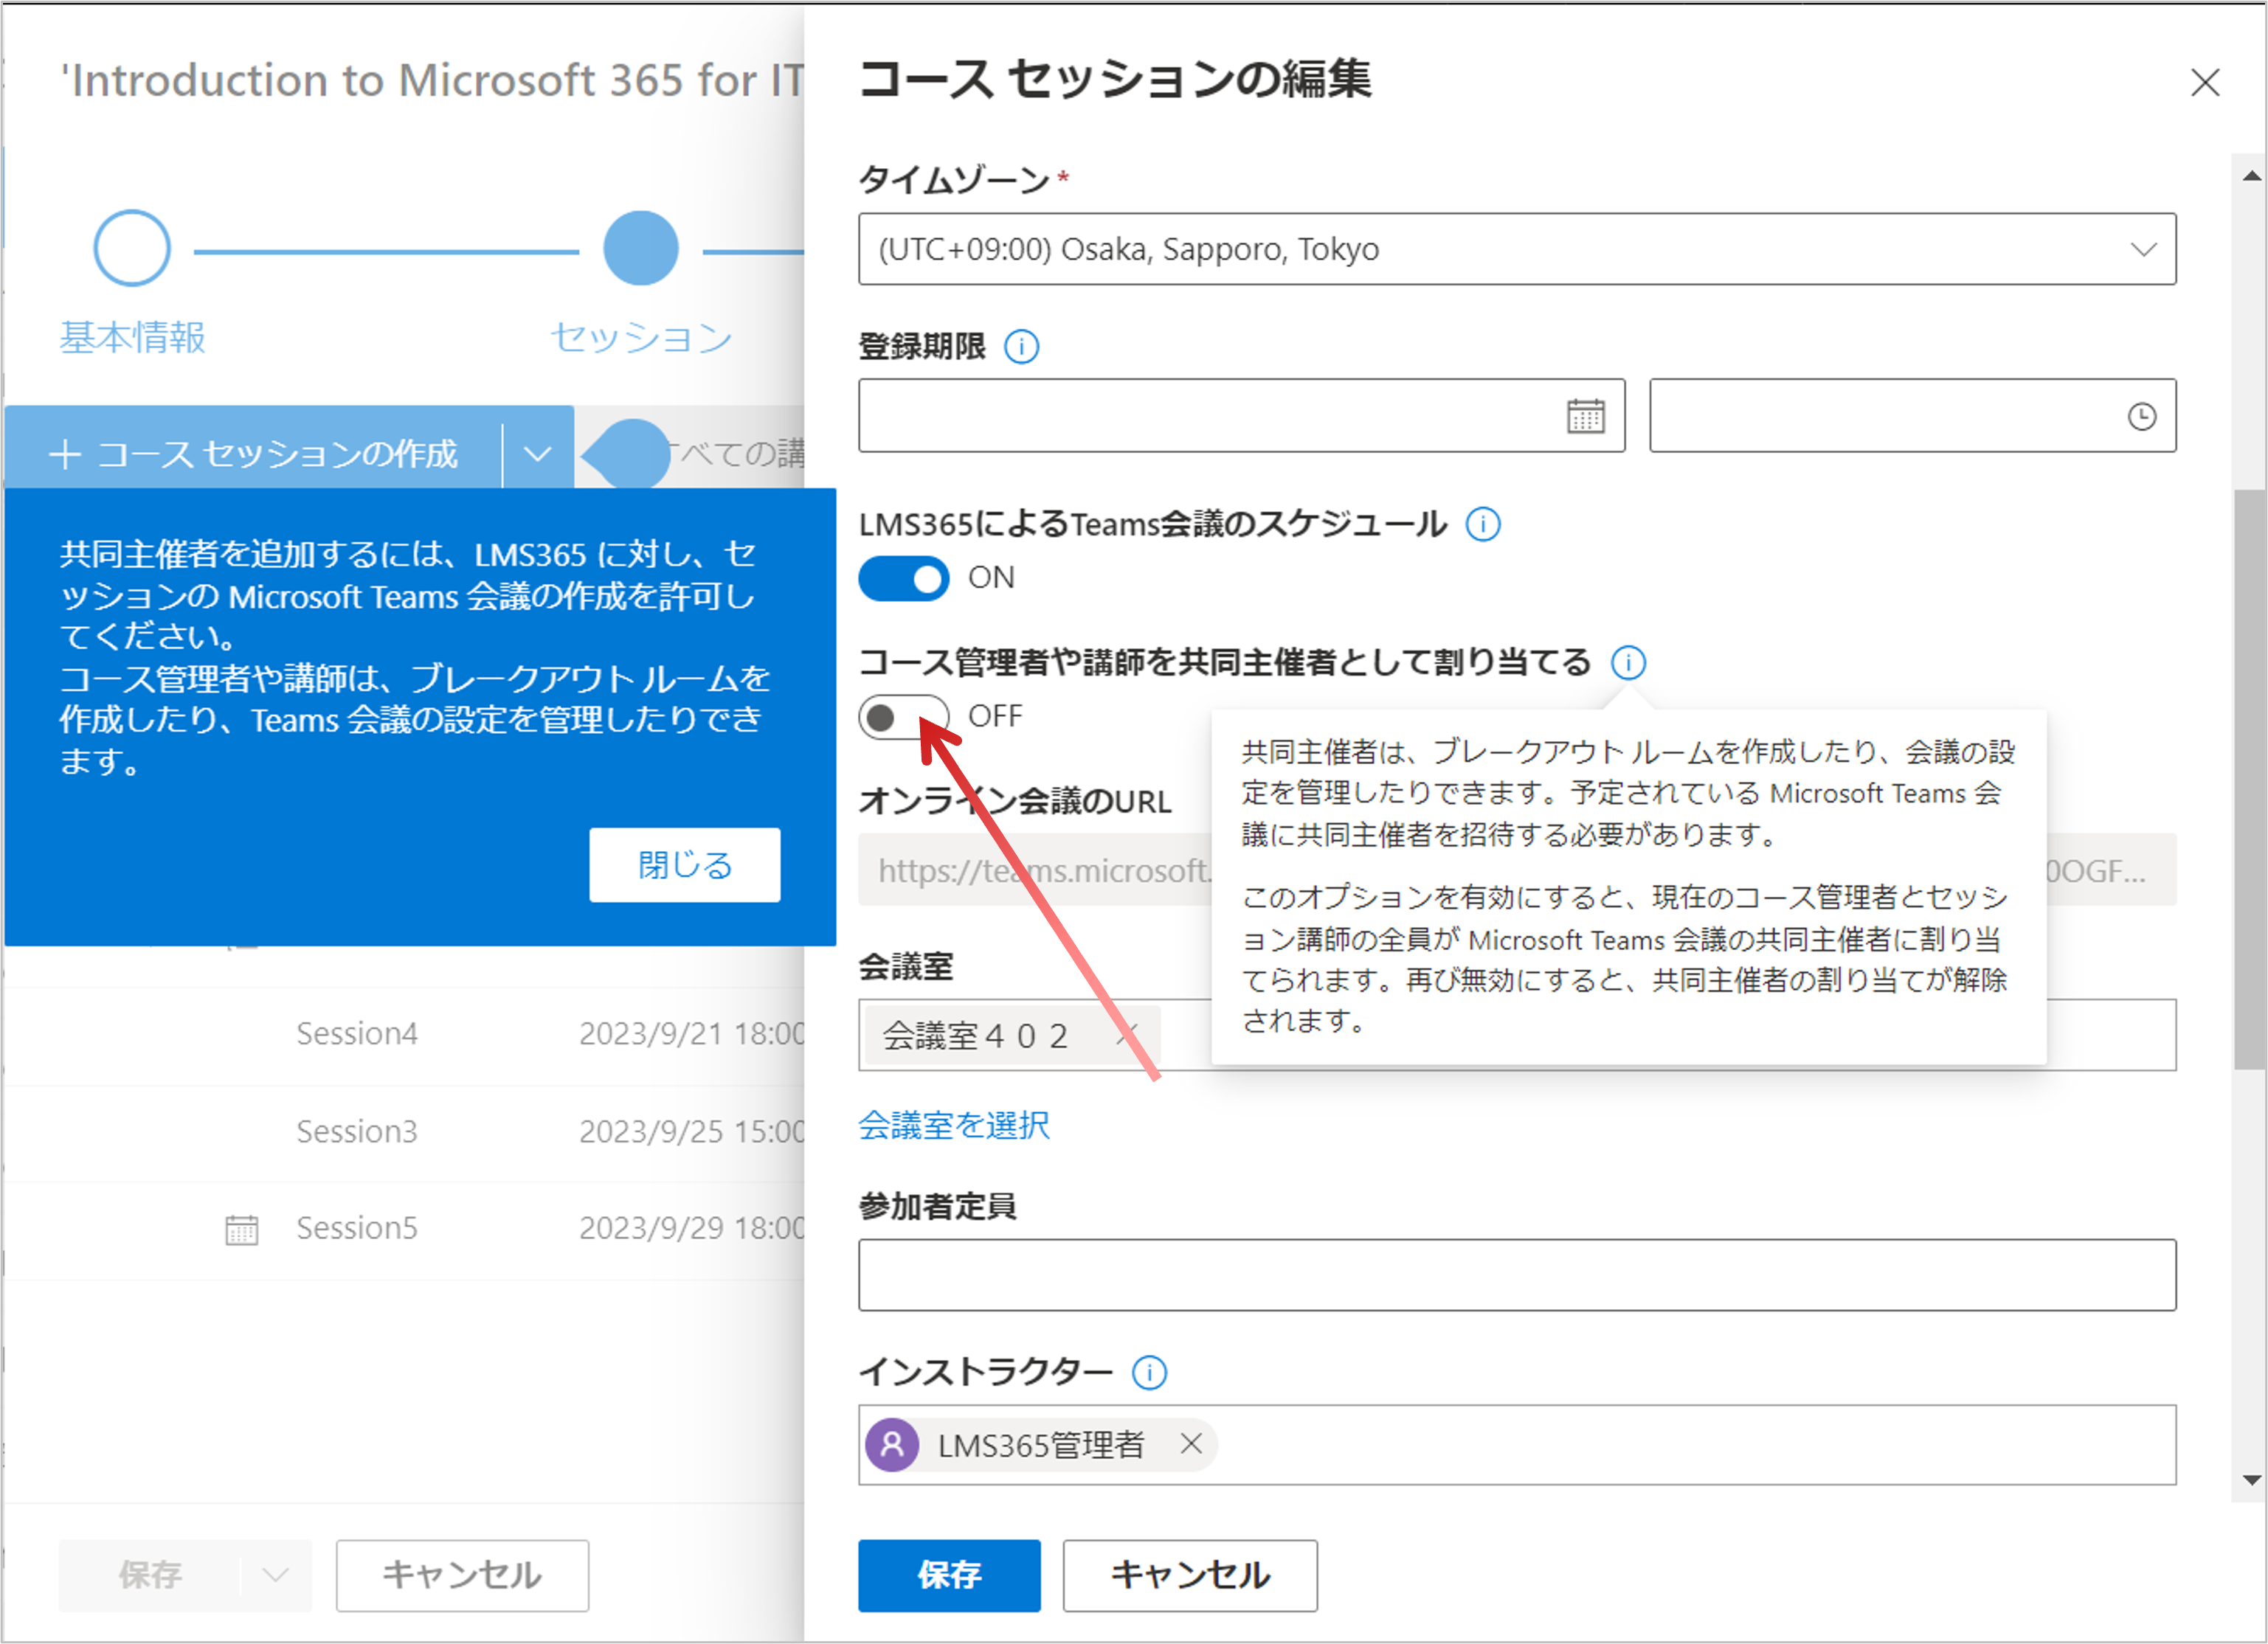This screenshot has width=2268, height=1644.
Task: Select the Session3 row
Action: (x=405, y=1131)
